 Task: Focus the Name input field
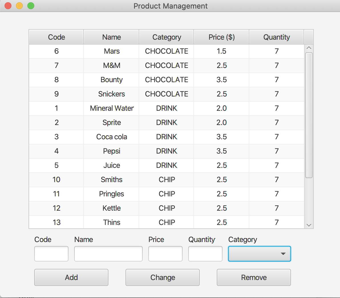coord(108,254)
